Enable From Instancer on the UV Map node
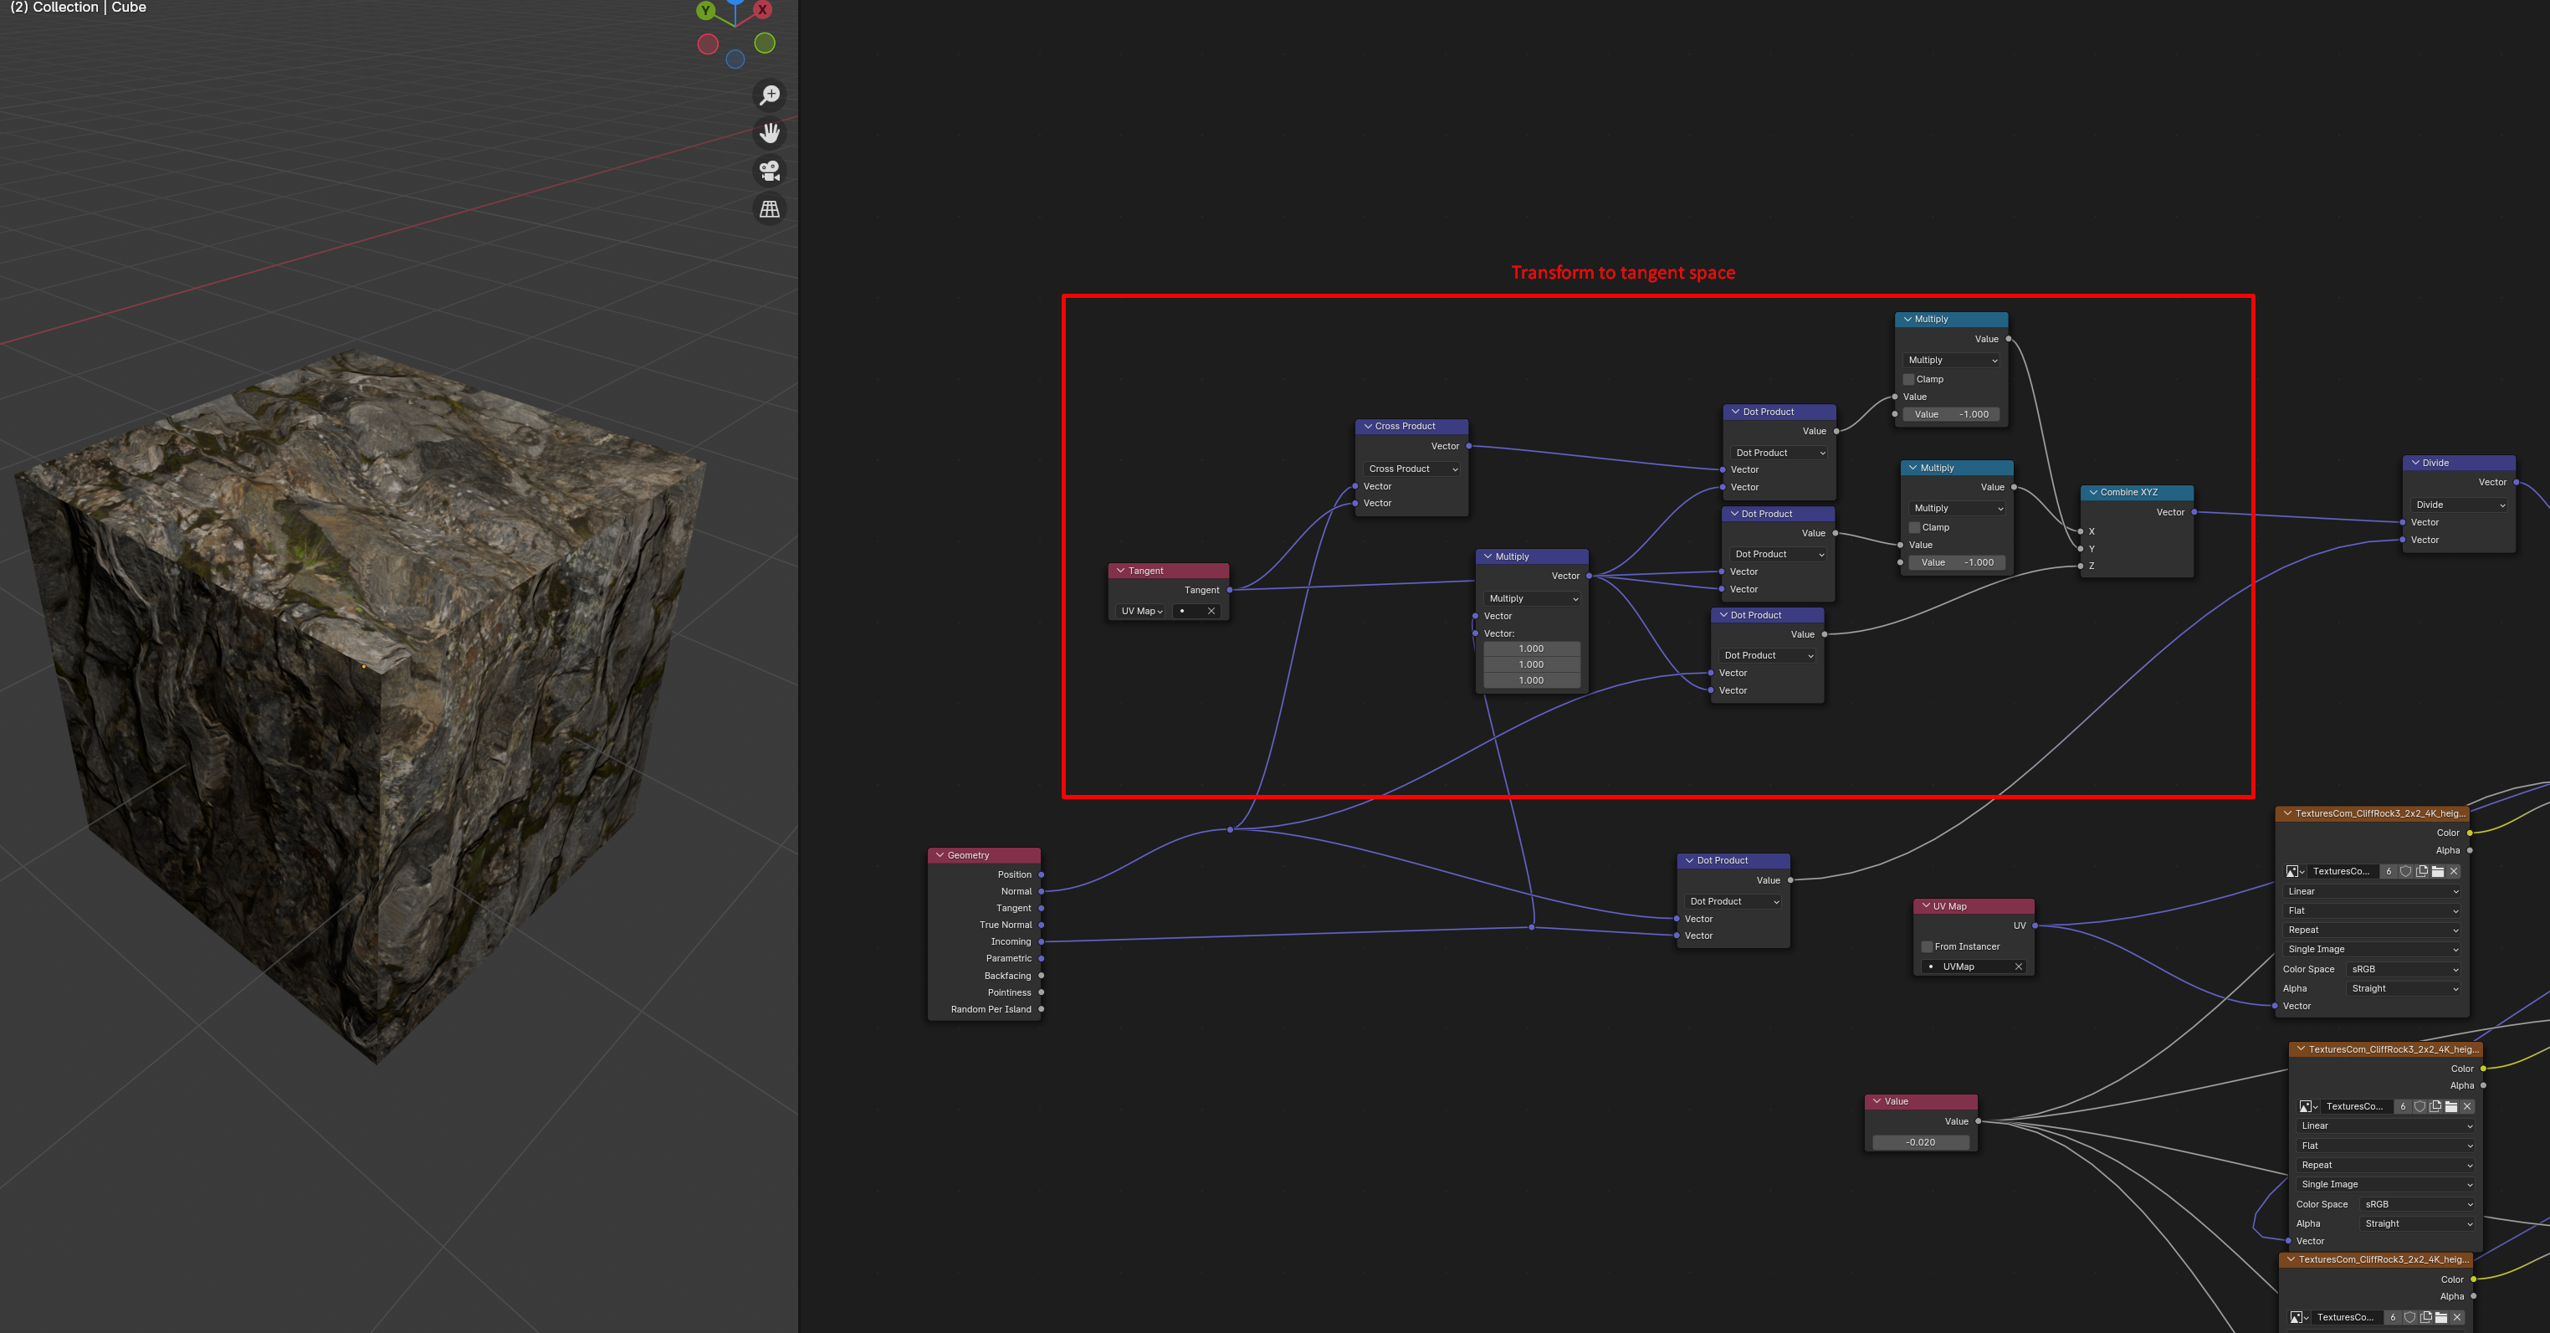 tap(1928, 946)
